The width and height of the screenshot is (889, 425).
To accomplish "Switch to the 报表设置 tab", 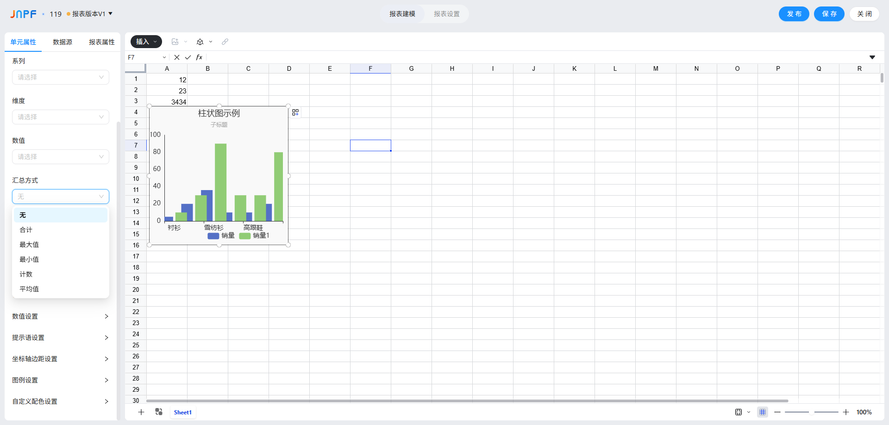I will (446, 14).
